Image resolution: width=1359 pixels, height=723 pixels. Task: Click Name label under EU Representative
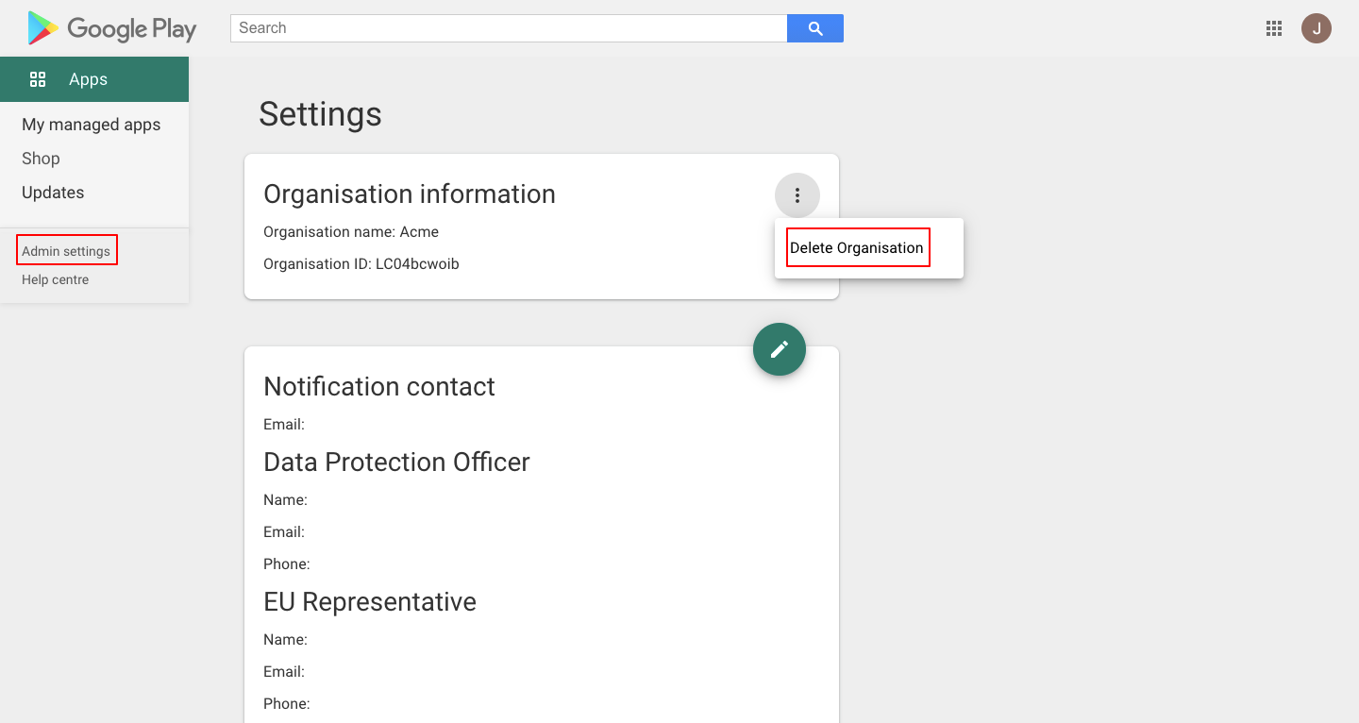click(286, 640)
